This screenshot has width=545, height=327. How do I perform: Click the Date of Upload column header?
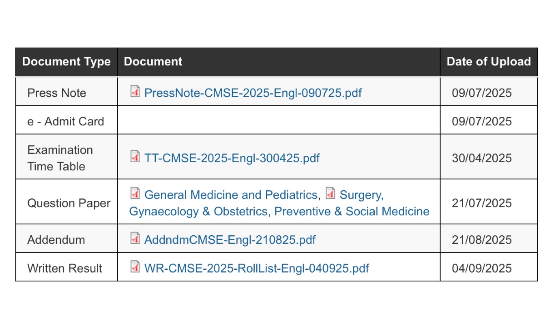point(489,62)
